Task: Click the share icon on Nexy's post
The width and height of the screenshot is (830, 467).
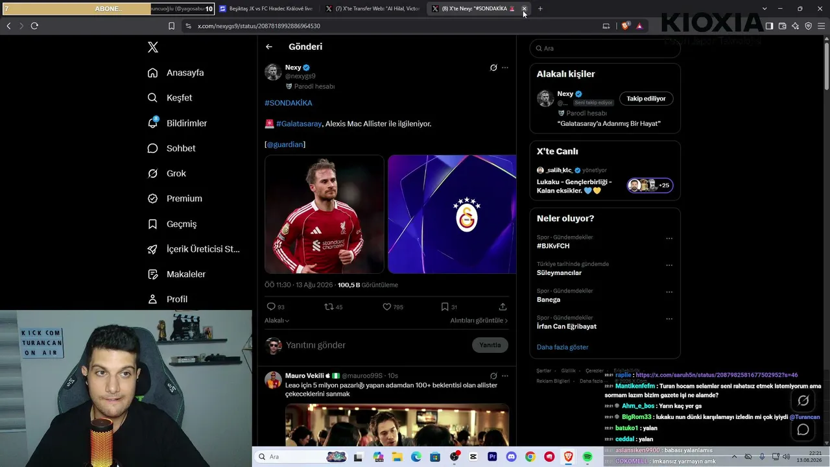Action: (x=503, y=307)
